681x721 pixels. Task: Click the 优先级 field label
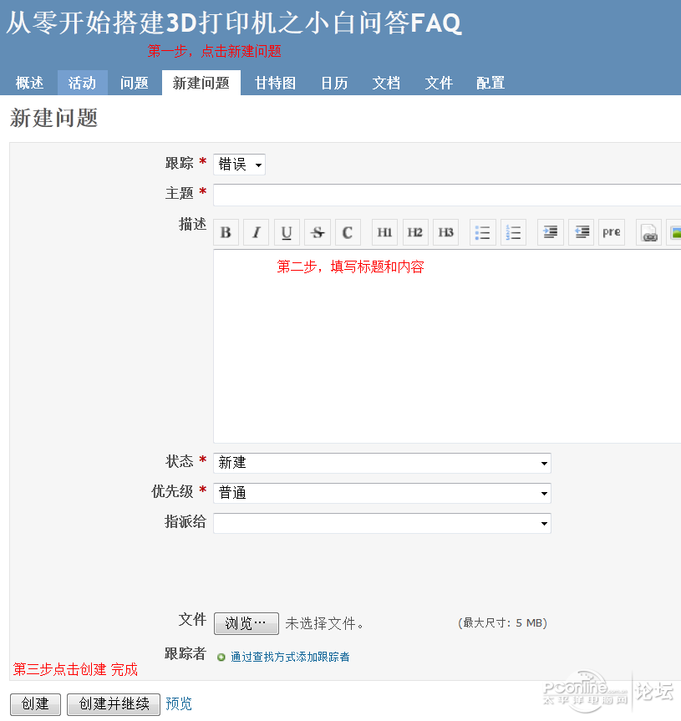[172, 491]
